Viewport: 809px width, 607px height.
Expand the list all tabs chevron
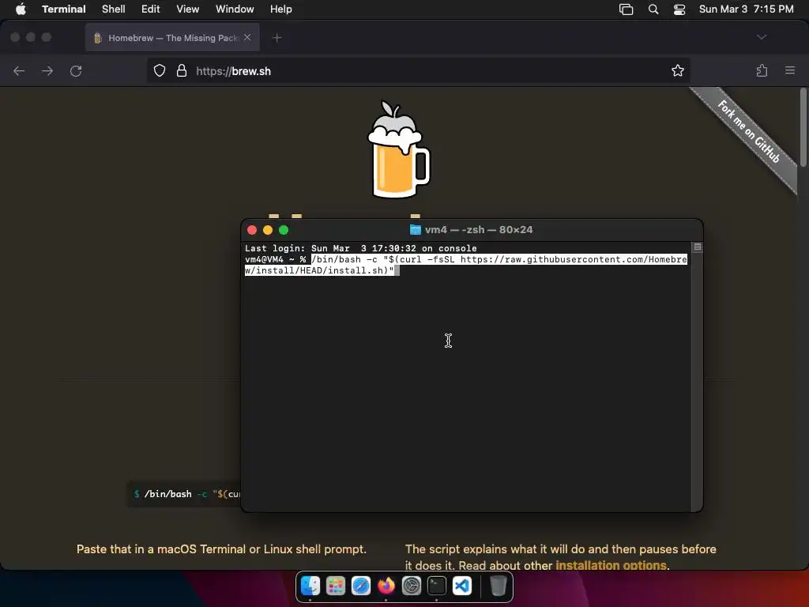coord(761,37)
